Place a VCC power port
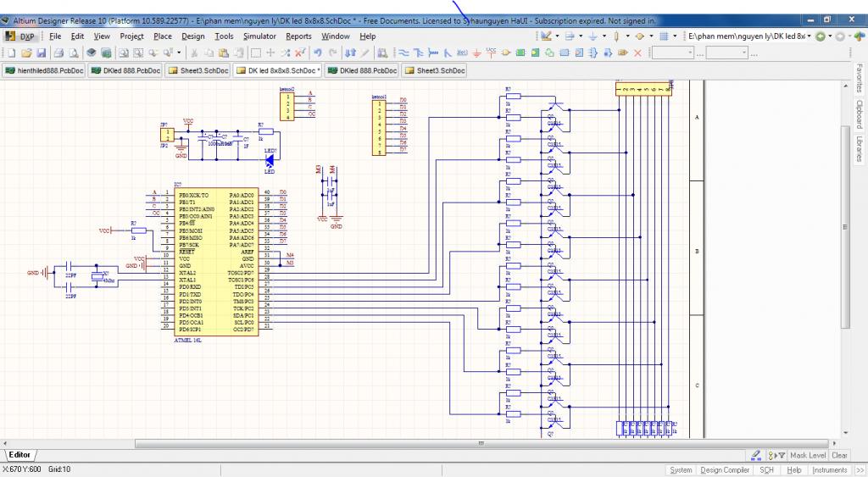 pyautogui.click(x=492, y=53)
